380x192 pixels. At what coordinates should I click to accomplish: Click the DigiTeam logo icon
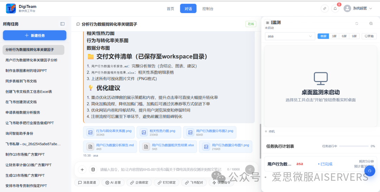tap(11, 8)
